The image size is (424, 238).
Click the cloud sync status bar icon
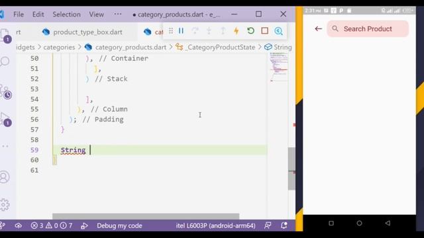pos(19,225)
